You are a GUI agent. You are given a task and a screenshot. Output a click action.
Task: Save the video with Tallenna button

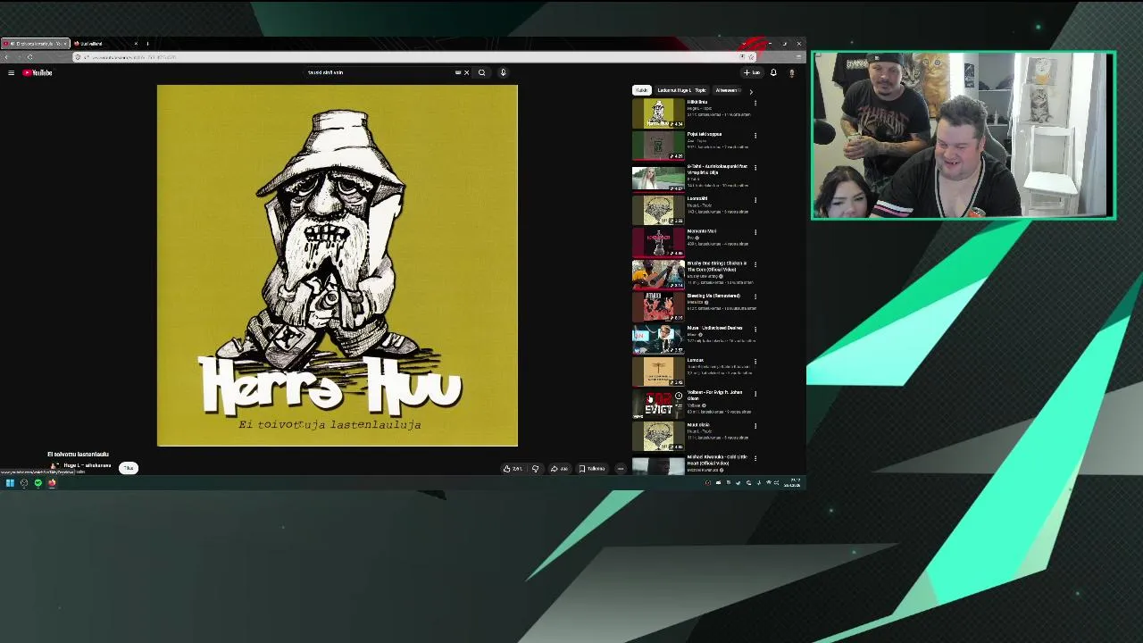click(592, 468)
